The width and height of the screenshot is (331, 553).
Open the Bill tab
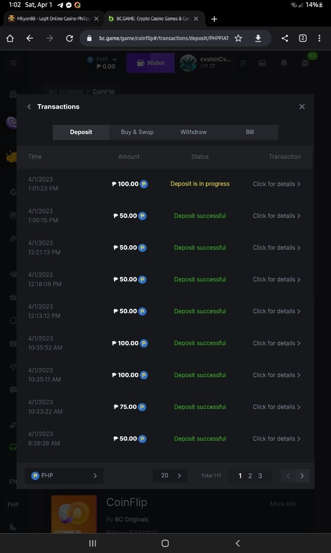point(250,132)
